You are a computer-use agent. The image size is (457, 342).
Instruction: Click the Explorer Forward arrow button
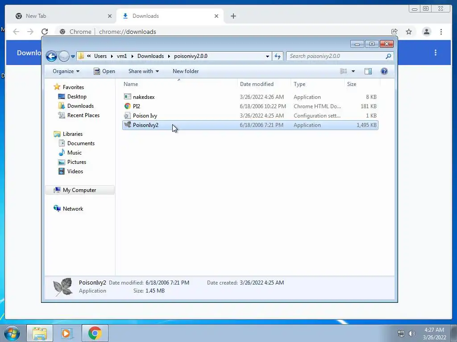[x=64, y=56]
